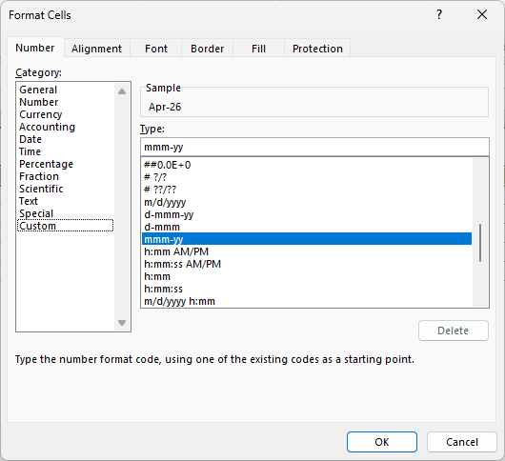Close the Format Cells dialog
The width and height of the screenshot is (505, 461).
[482, 15]
